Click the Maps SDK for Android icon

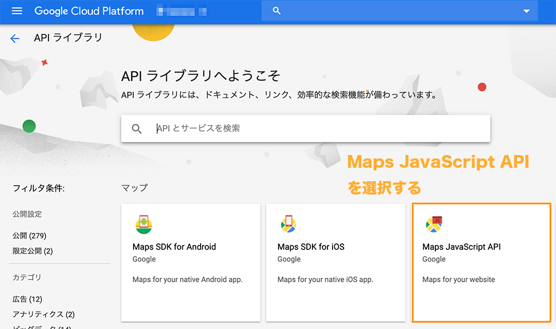pyautogui.click(x=143, y=225)
